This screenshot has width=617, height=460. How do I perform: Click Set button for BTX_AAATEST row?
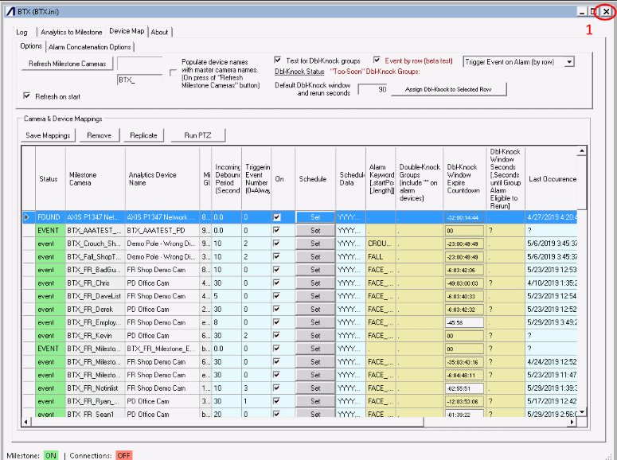pyautogui.click(x=315, y=231)
